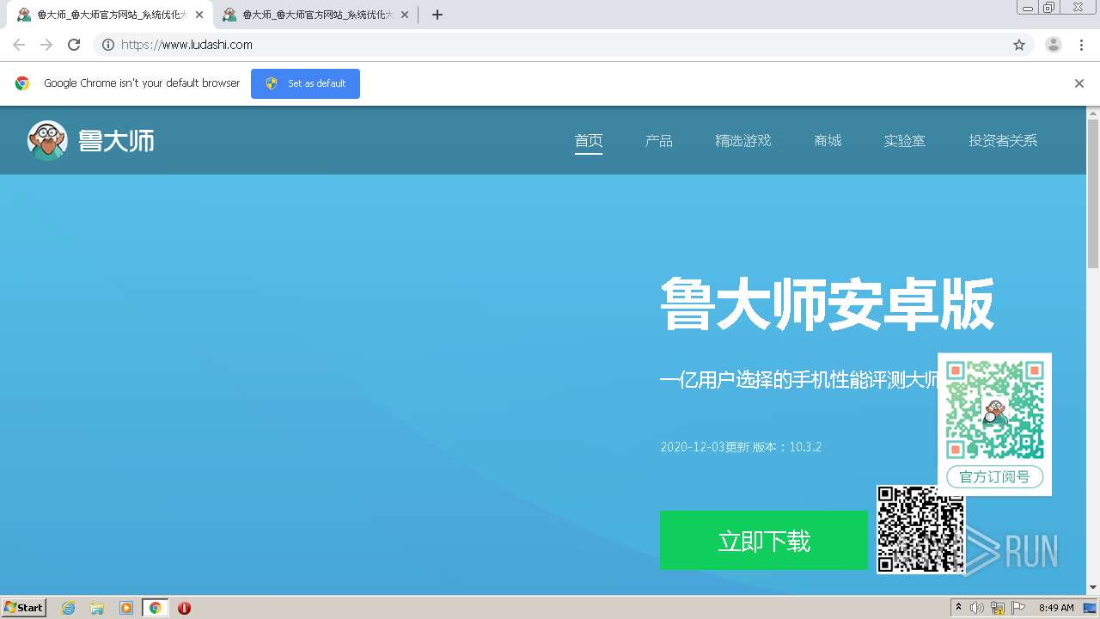Close the second 鲁大师 tab
Image resolution: width=1100 pixels, height=619 pixels.
coord(405,15)
